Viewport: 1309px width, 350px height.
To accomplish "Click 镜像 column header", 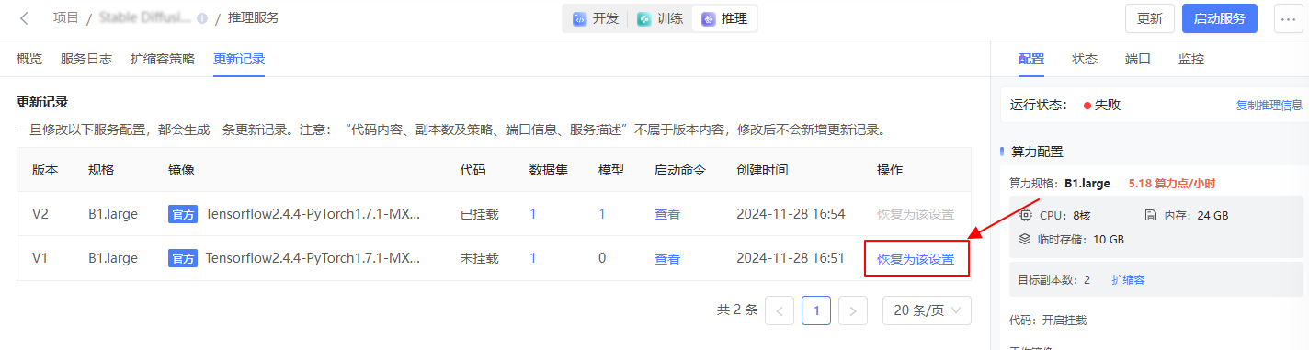I will click(181, 170).
